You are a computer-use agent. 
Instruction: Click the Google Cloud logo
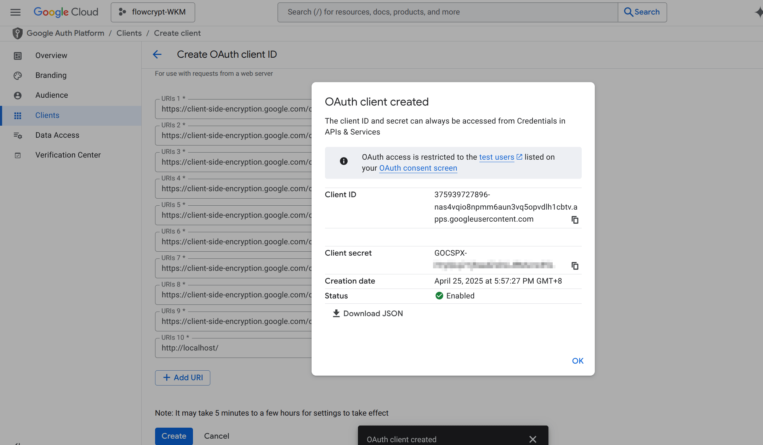pyautogui.click(x=66, y=12)
